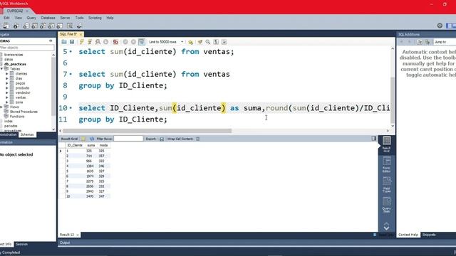Toggle invisible characters display icon
The height and width of the screenshot is (256, 456).
pos(216,42)
